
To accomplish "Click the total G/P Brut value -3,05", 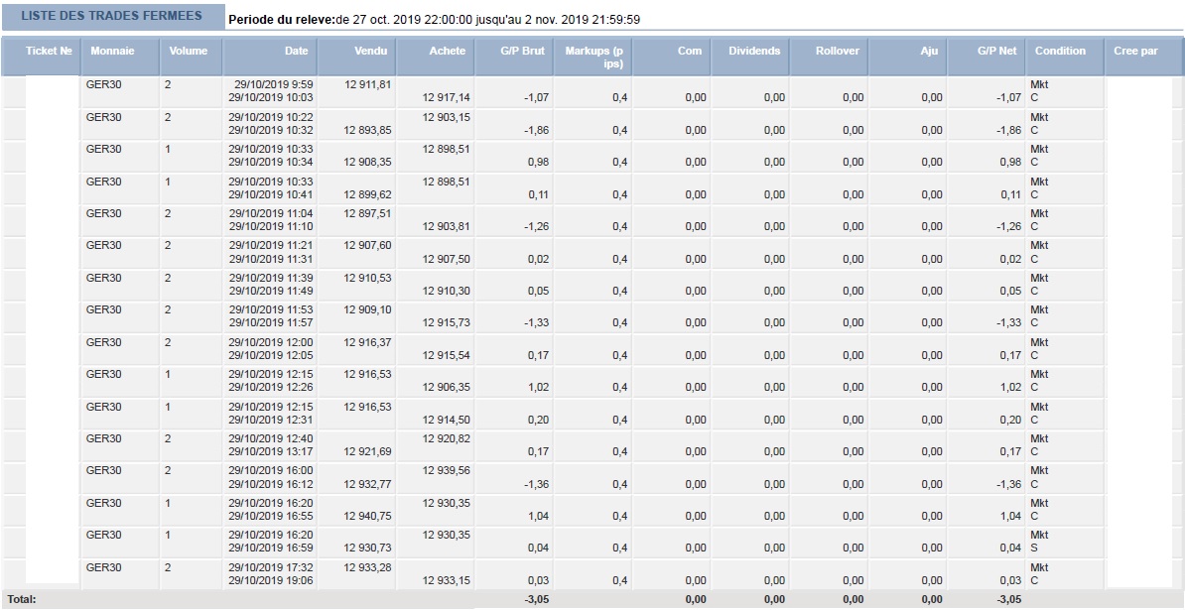I will [536, 599].
